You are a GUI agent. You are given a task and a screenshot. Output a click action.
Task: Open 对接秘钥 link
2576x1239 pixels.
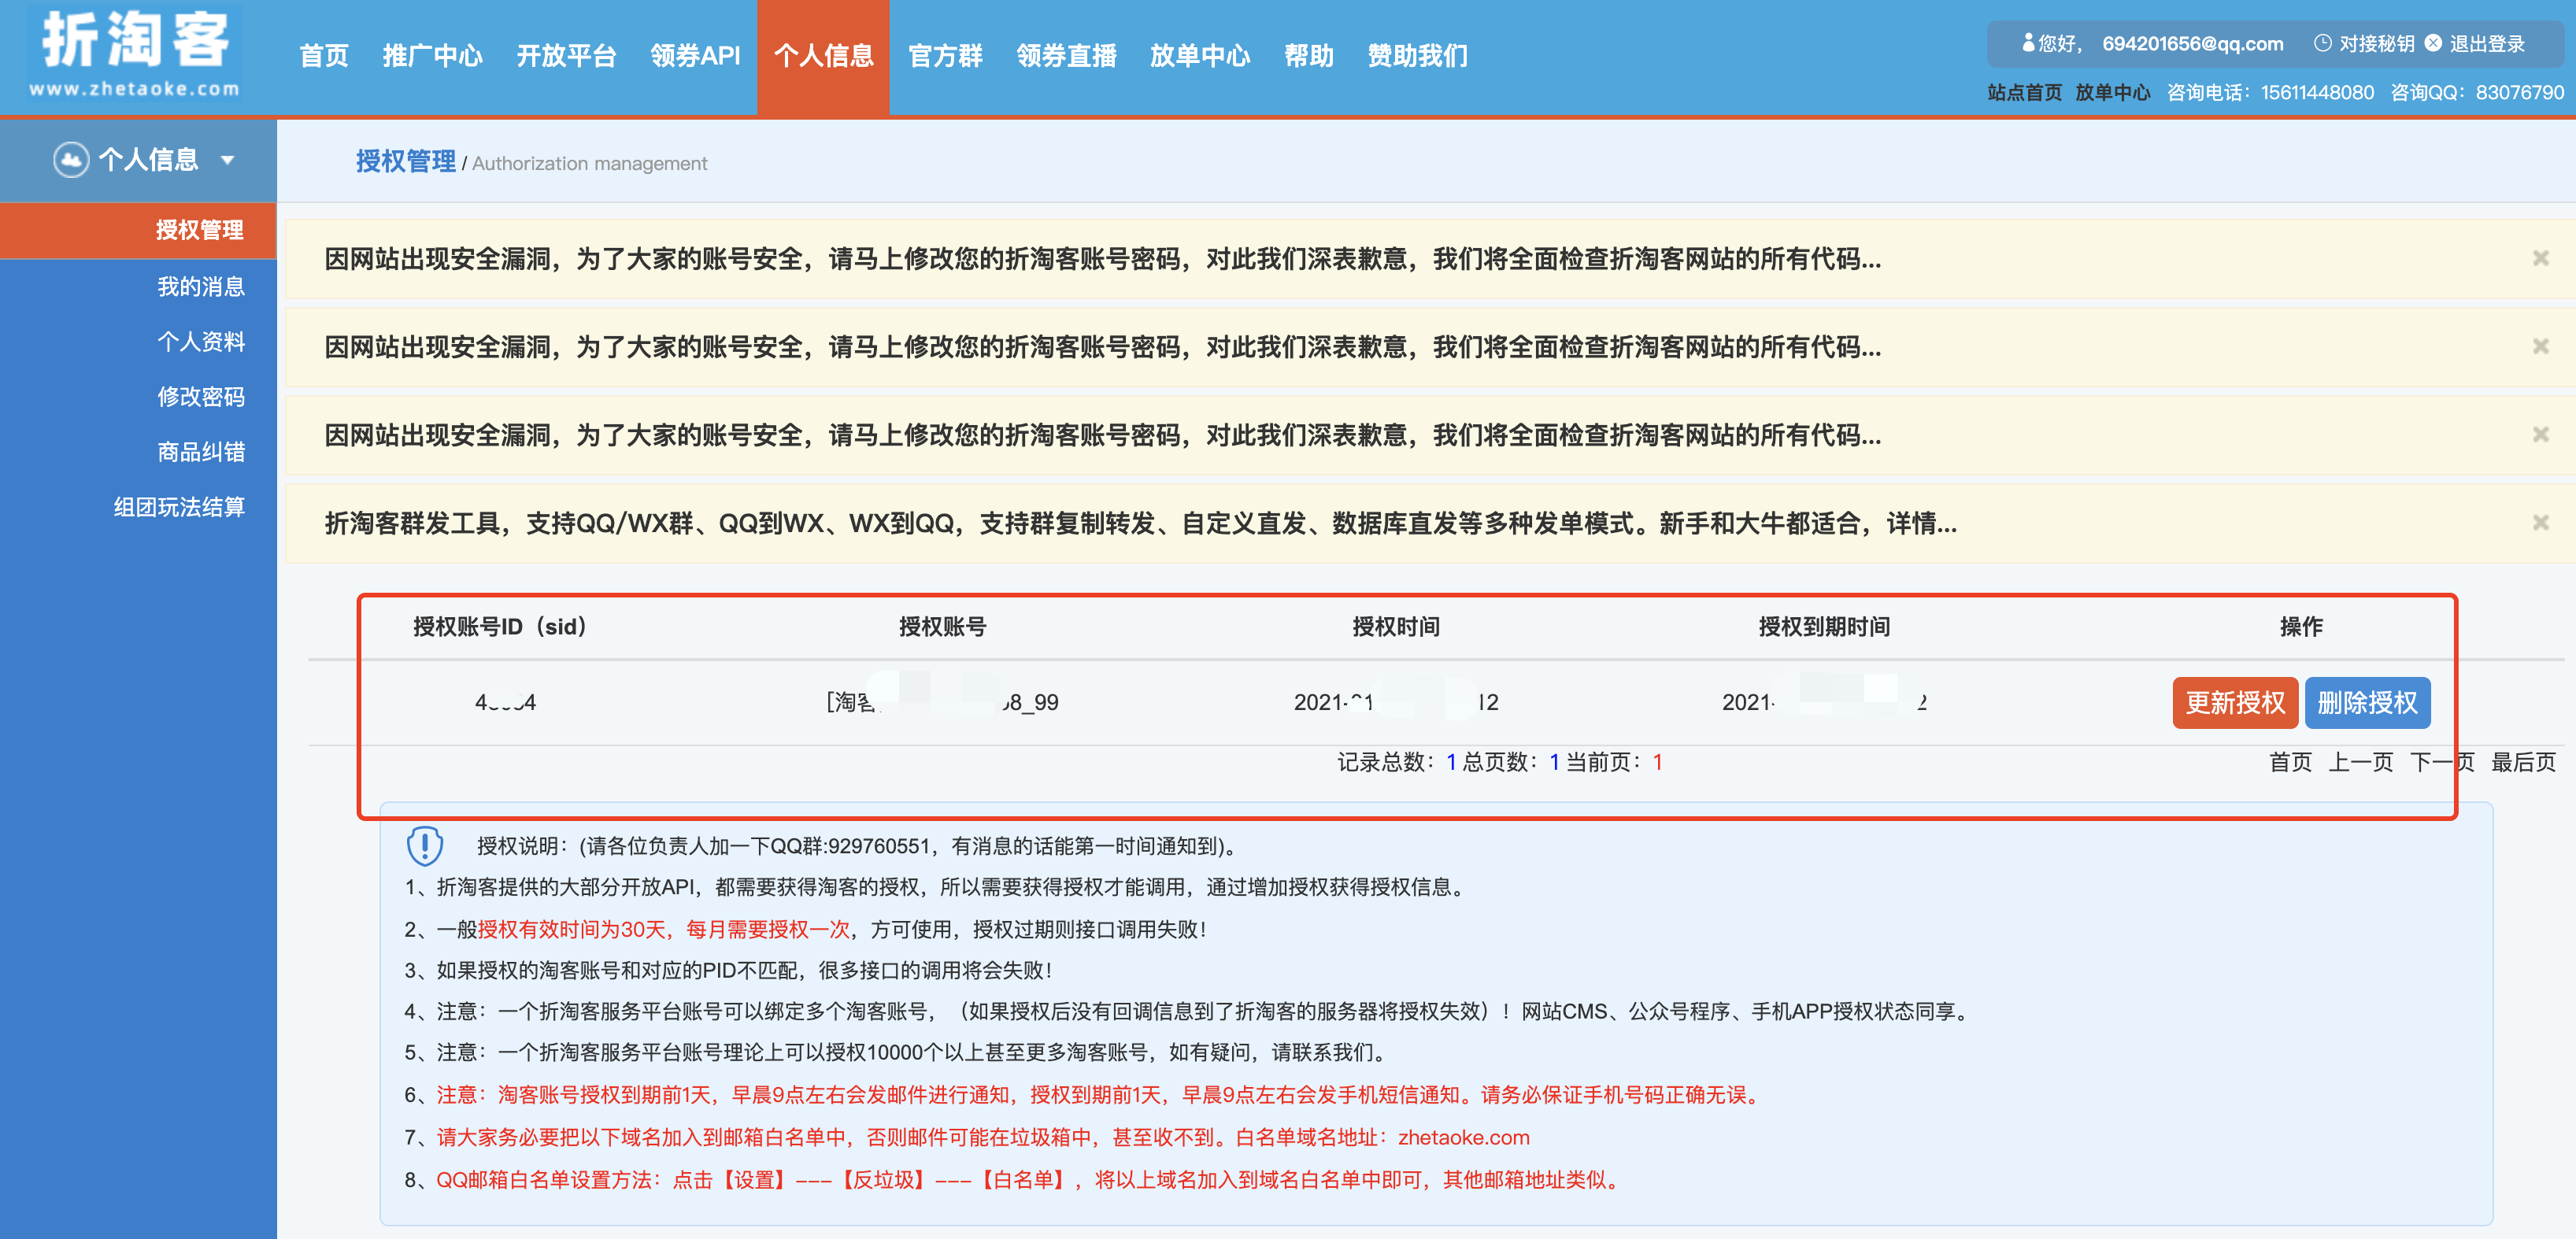pyautogui.click(x=2376, y=44)
